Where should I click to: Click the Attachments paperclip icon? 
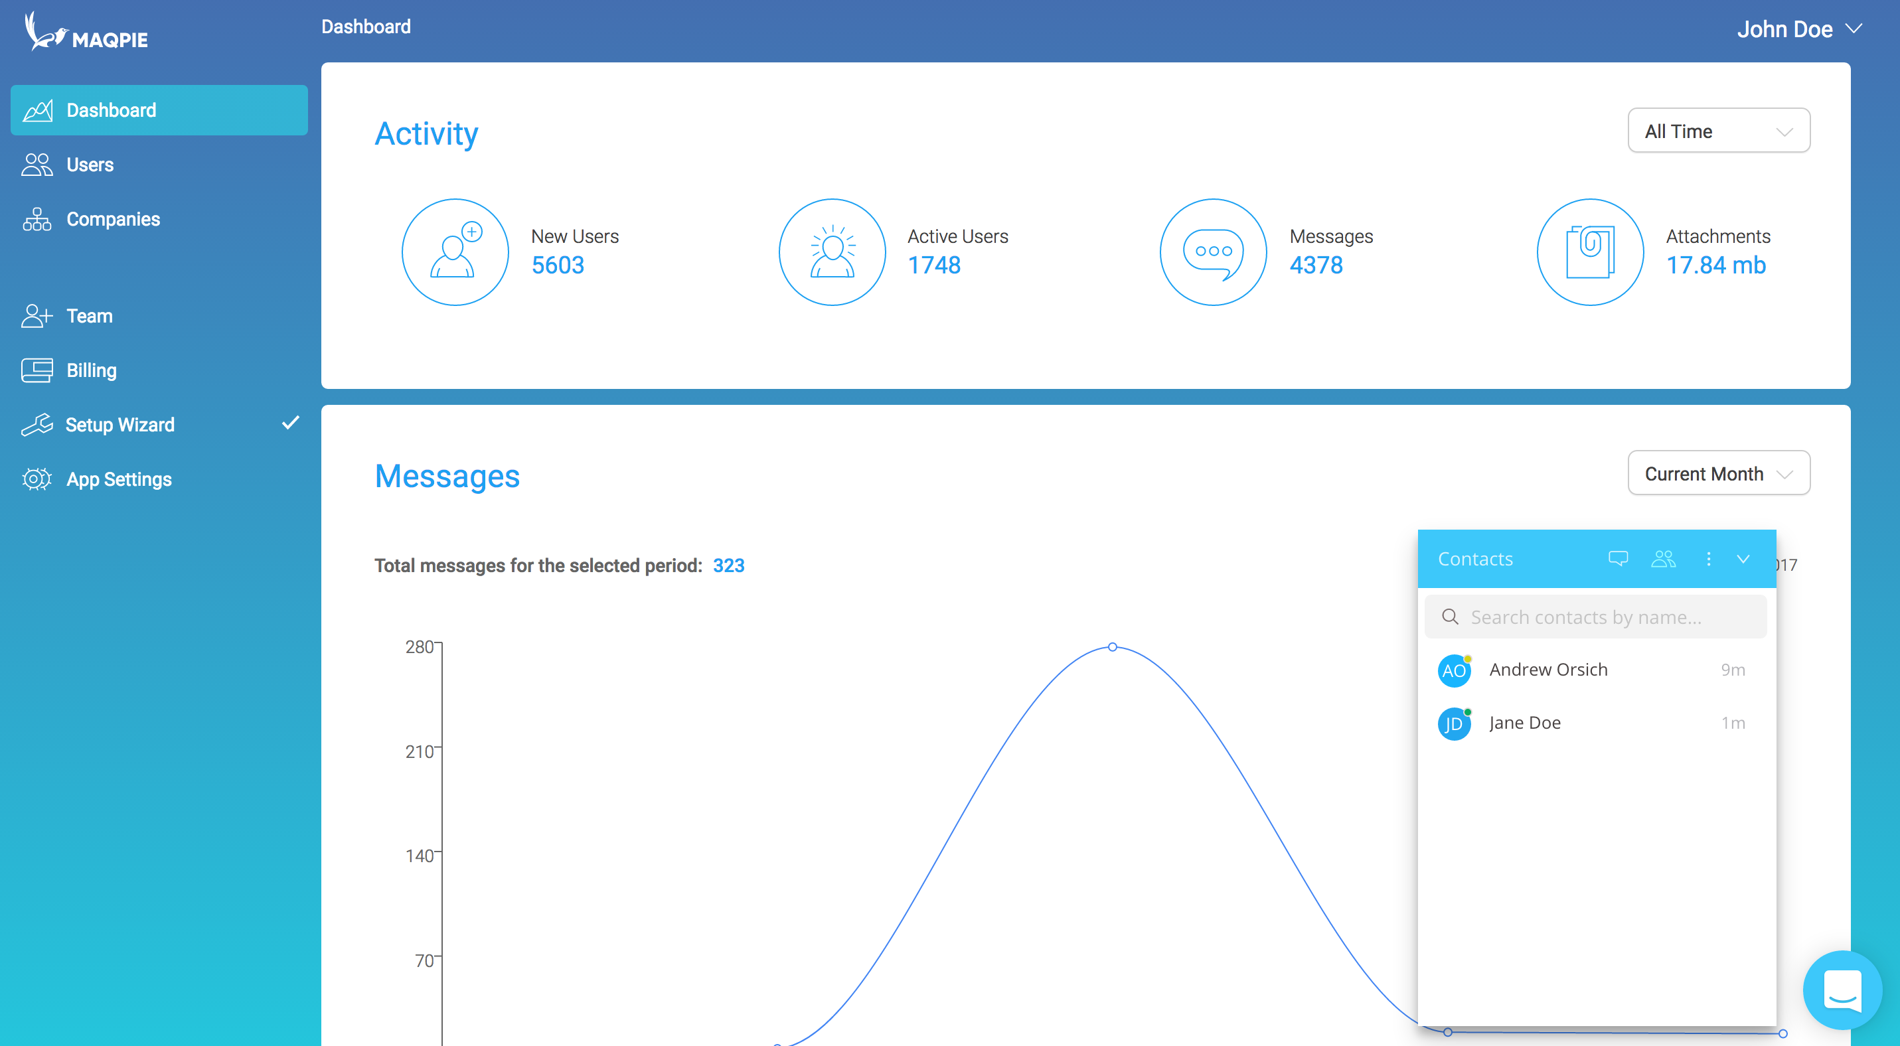1589,252
